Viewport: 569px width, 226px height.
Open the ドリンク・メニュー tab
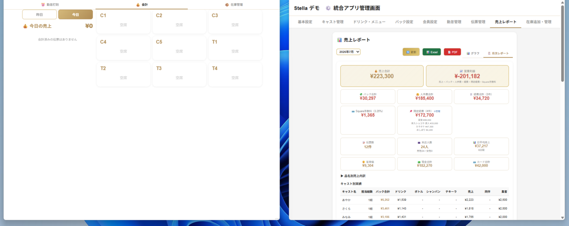pyautogui.click(x=369, y=22)
